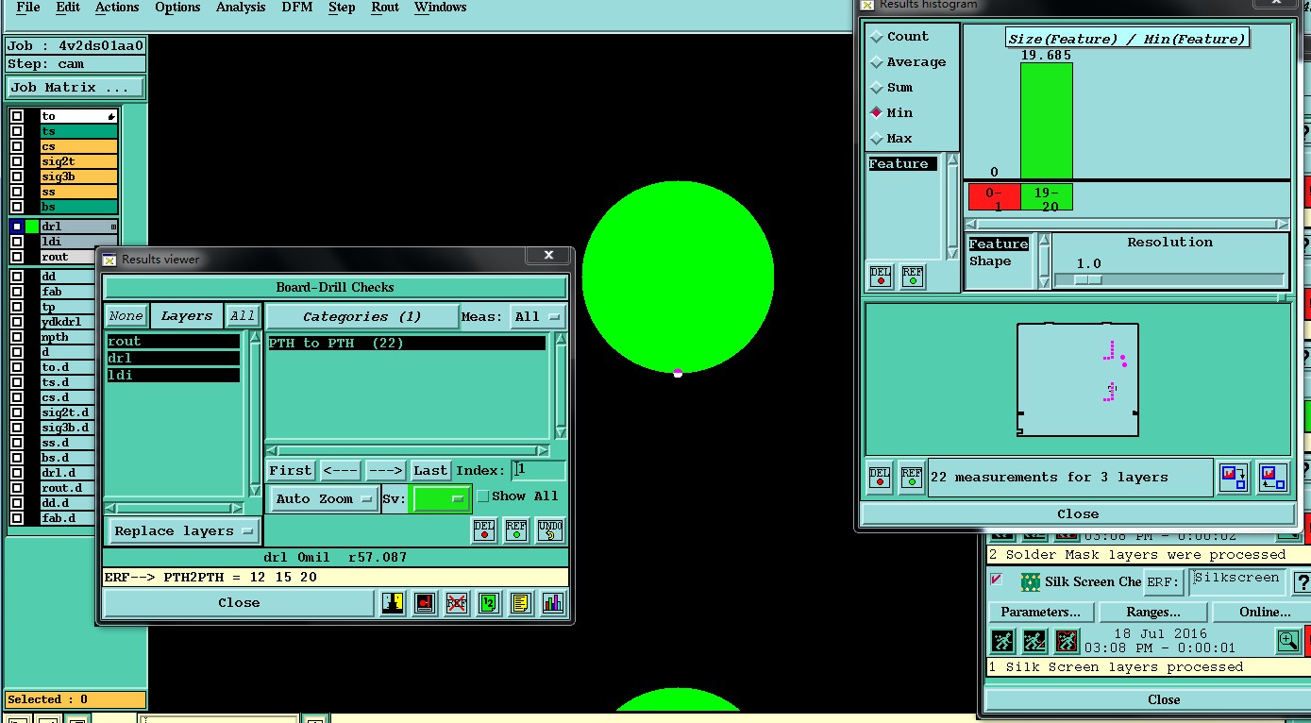The image size is (1311, 723).
Task: Click second run-check icon in Silk Screen panel
Action: pos(1035,642)
